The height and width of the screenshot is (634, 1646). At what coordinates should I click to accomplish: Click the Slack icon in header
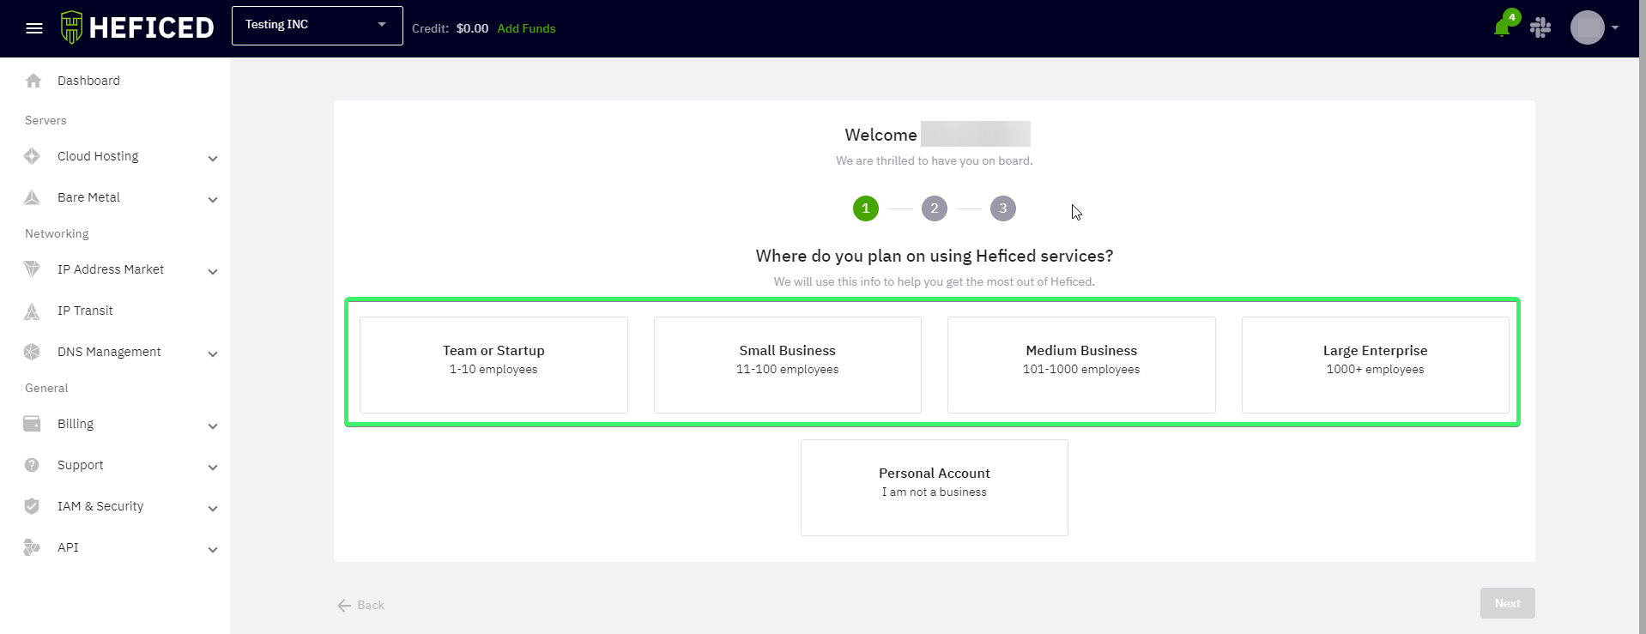(x=1540, y=27)
